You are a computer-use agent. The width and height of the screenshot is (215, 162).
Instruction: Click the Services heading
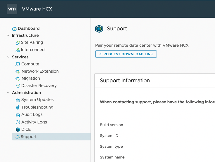(20, 57)
